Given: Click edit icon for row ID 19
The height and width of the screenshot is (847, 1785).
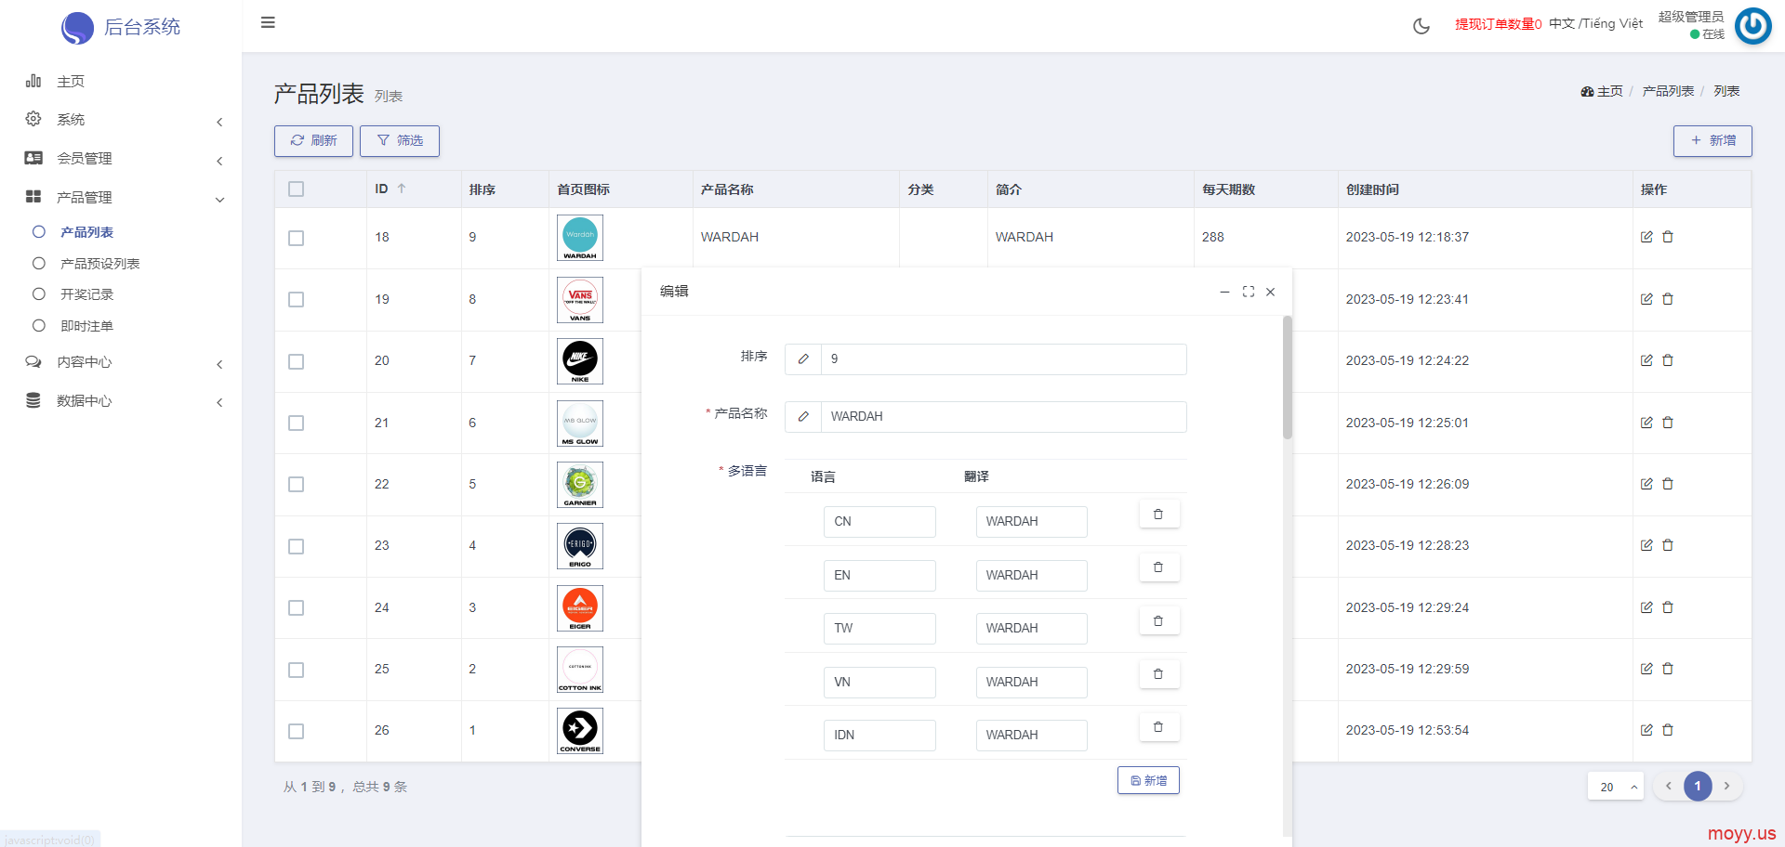Looking at the screenshot, I should 1646,299.
